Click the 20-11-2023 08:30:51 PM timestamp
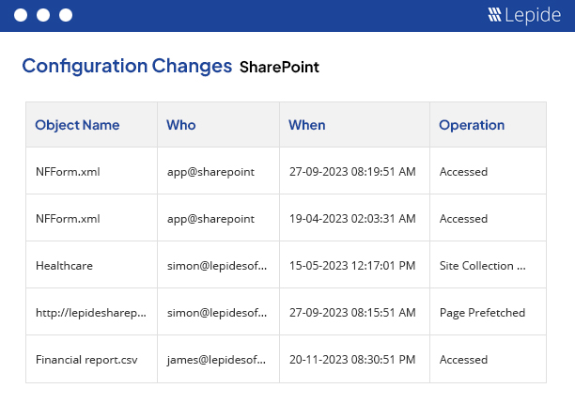The width and height of the screenshot is (575, 404). [351, 360]
